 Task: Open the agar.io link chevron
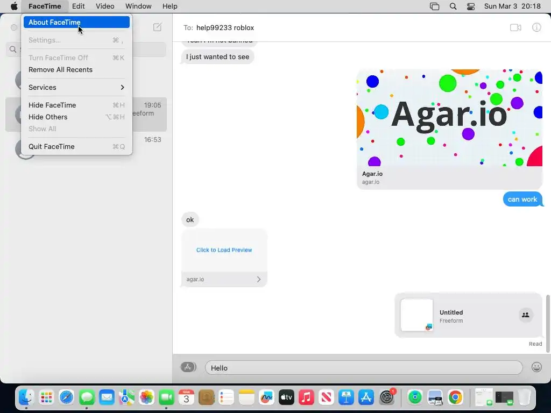[259, 279]
